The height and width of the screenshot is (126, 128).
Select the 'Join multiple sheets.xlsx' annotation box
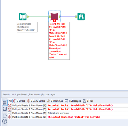27,27
